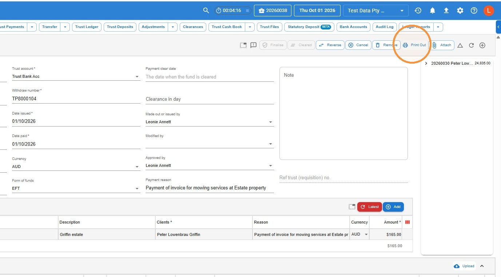The width and height of the screenshot is (501, 277).
Task: Click the Withdraw number field TP8000104
Action: (x=76, y=99)
